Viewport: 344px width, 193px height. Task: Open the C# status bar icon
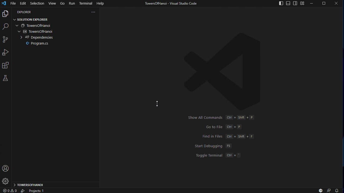tap(320, 191)
